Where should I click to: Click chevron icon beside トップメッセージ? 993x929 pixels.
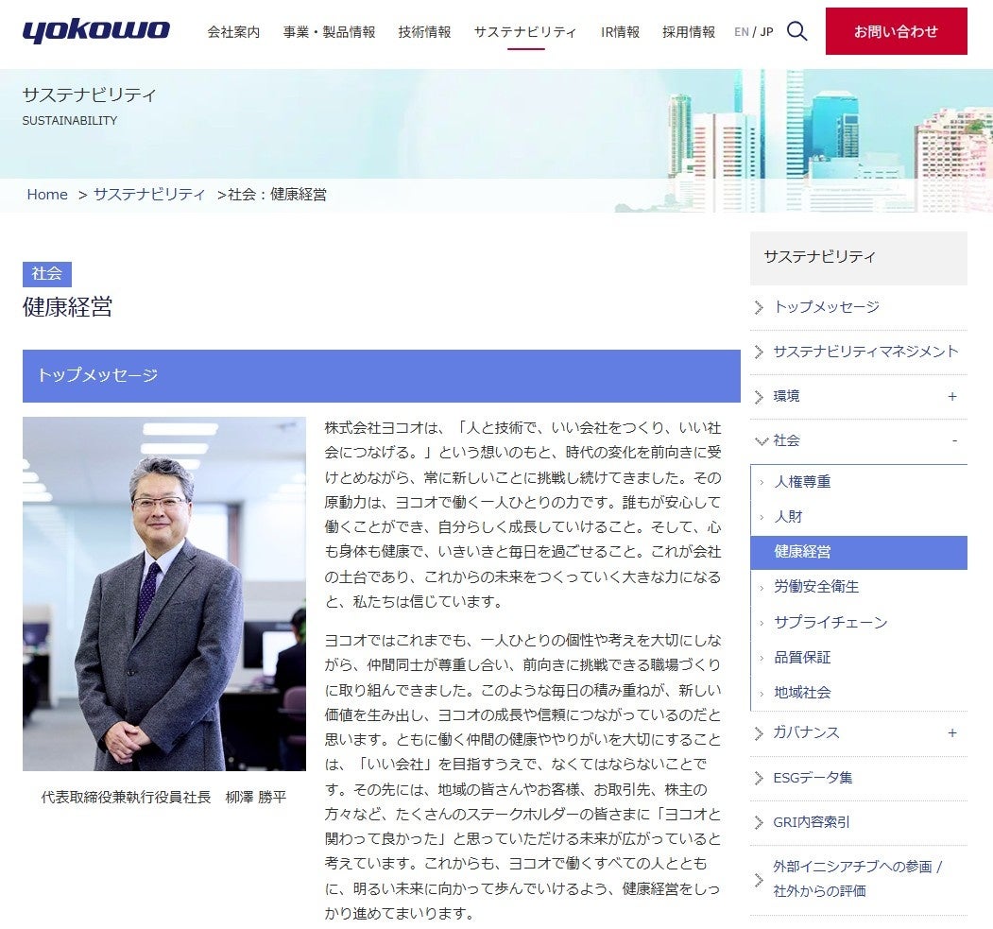[759, 308]
